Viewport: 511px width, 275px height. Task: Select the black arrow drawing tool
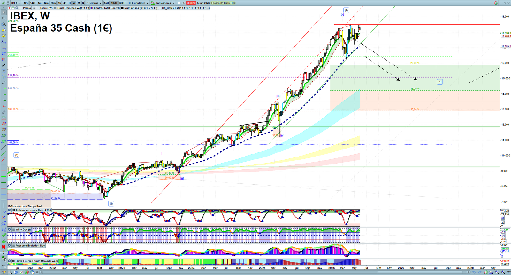pyautogui.click(x=4, y=65)
